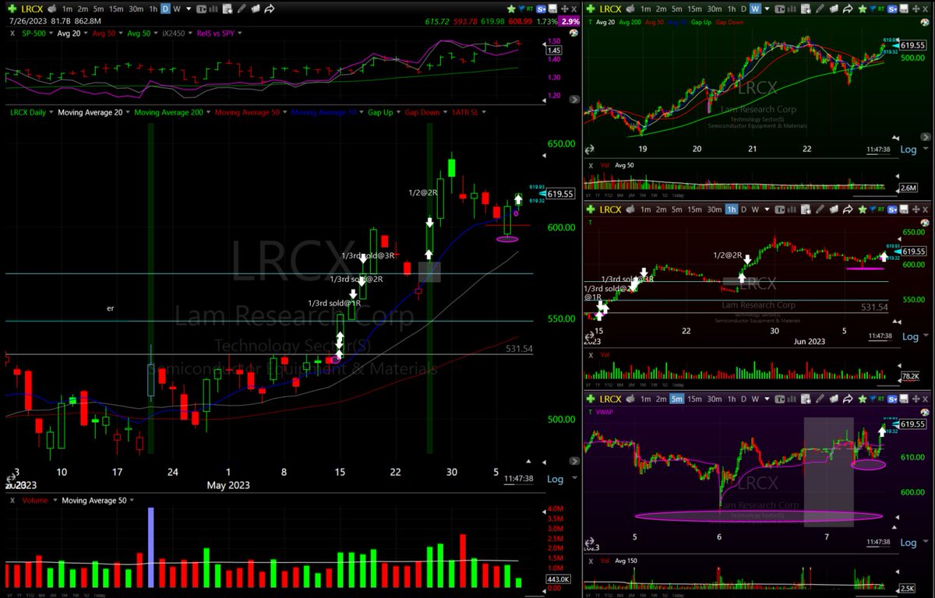Open the text tool in the daily chart toolbar
This screenshot has height=598, width=935.
click(x=201, y=9)
